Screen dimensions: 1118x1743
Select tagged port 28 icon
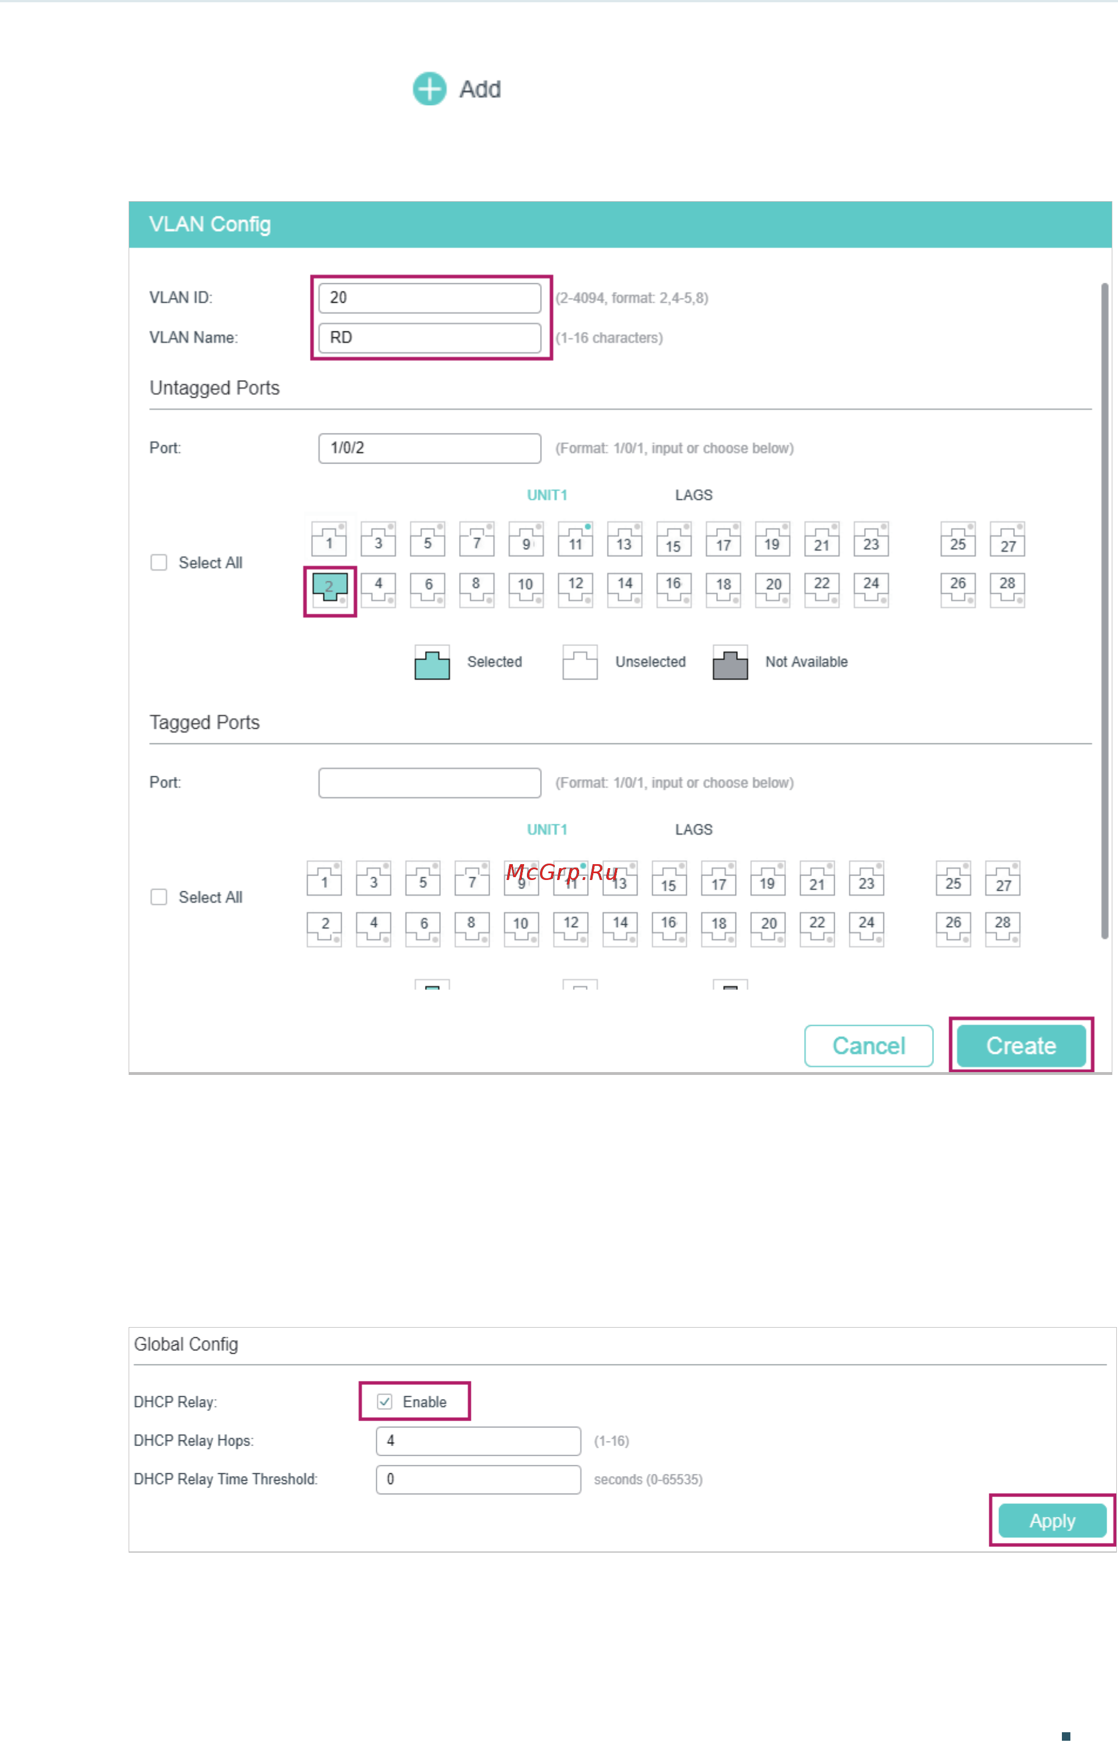coord(1002,929)
